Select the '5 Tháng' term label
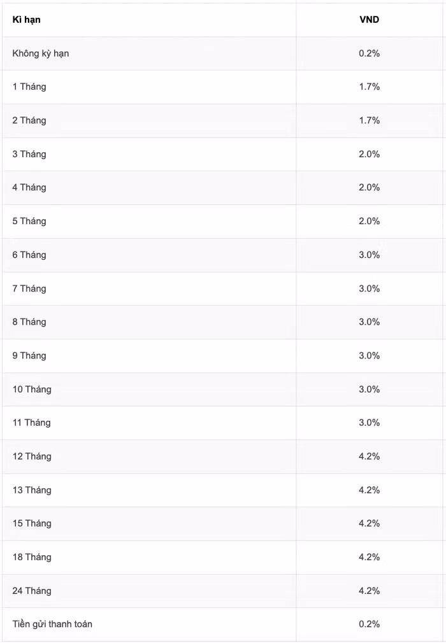446x643 pixels. [29, 221]
